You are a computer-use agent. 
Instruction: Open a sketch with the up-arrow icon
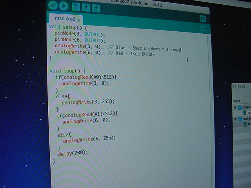86,7
